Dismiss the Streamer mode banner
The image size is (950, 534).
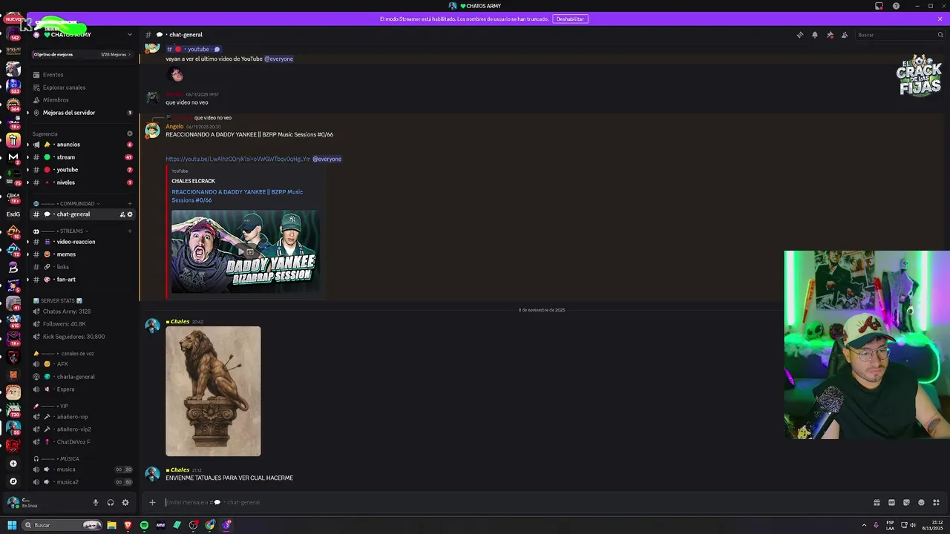[940, 19]
